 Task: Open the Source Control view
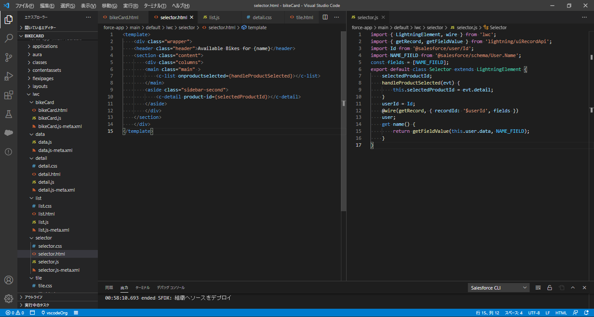9,57
